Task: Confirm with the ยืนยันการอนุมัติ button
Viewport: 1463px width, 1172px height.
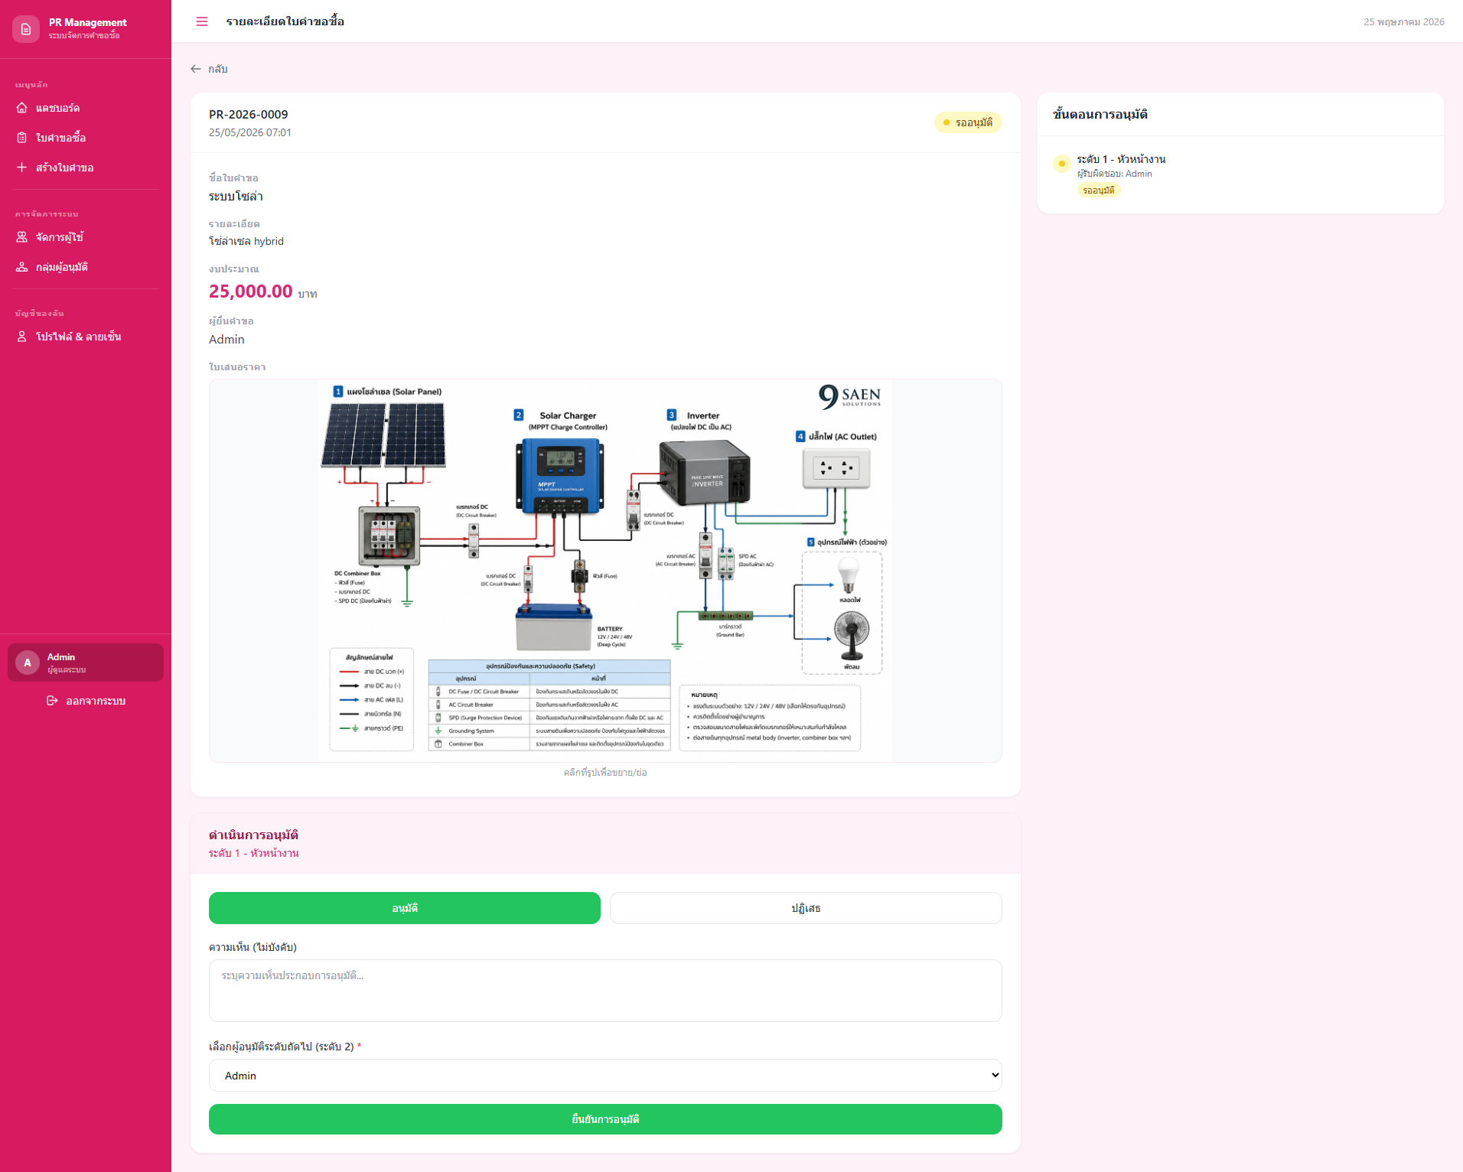Action: (605, 1119)
